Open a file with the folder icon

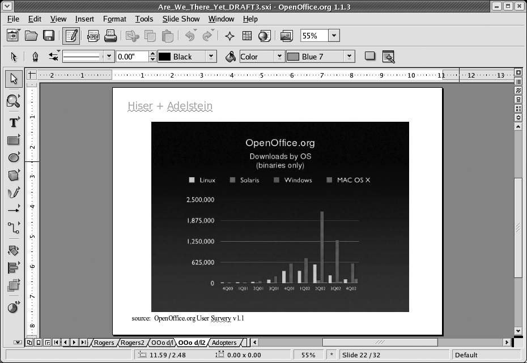[31, 36]
